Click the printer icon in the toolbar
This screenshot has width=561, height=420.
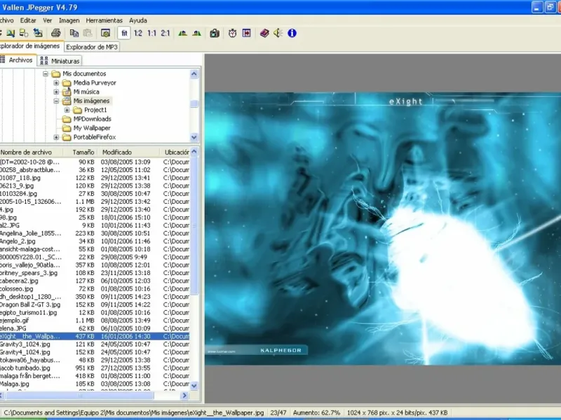(55, 33)
